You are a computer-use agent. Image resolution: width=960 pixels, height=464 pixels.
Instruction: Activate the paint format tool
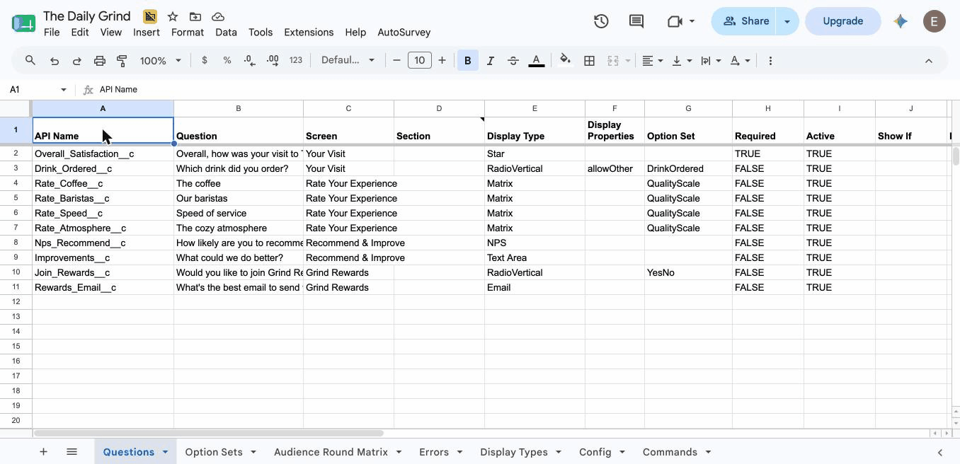tap(122, 61)
